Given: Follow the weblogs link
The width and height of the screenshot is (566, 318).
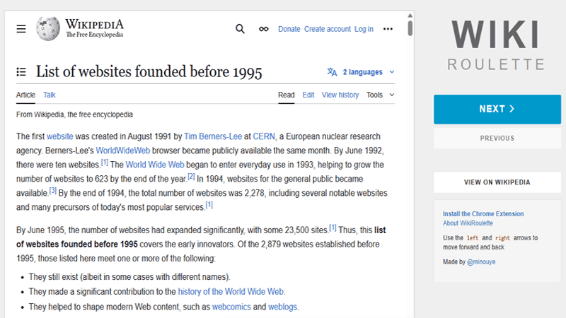Looking at the screenshot, I should point(282,307).
